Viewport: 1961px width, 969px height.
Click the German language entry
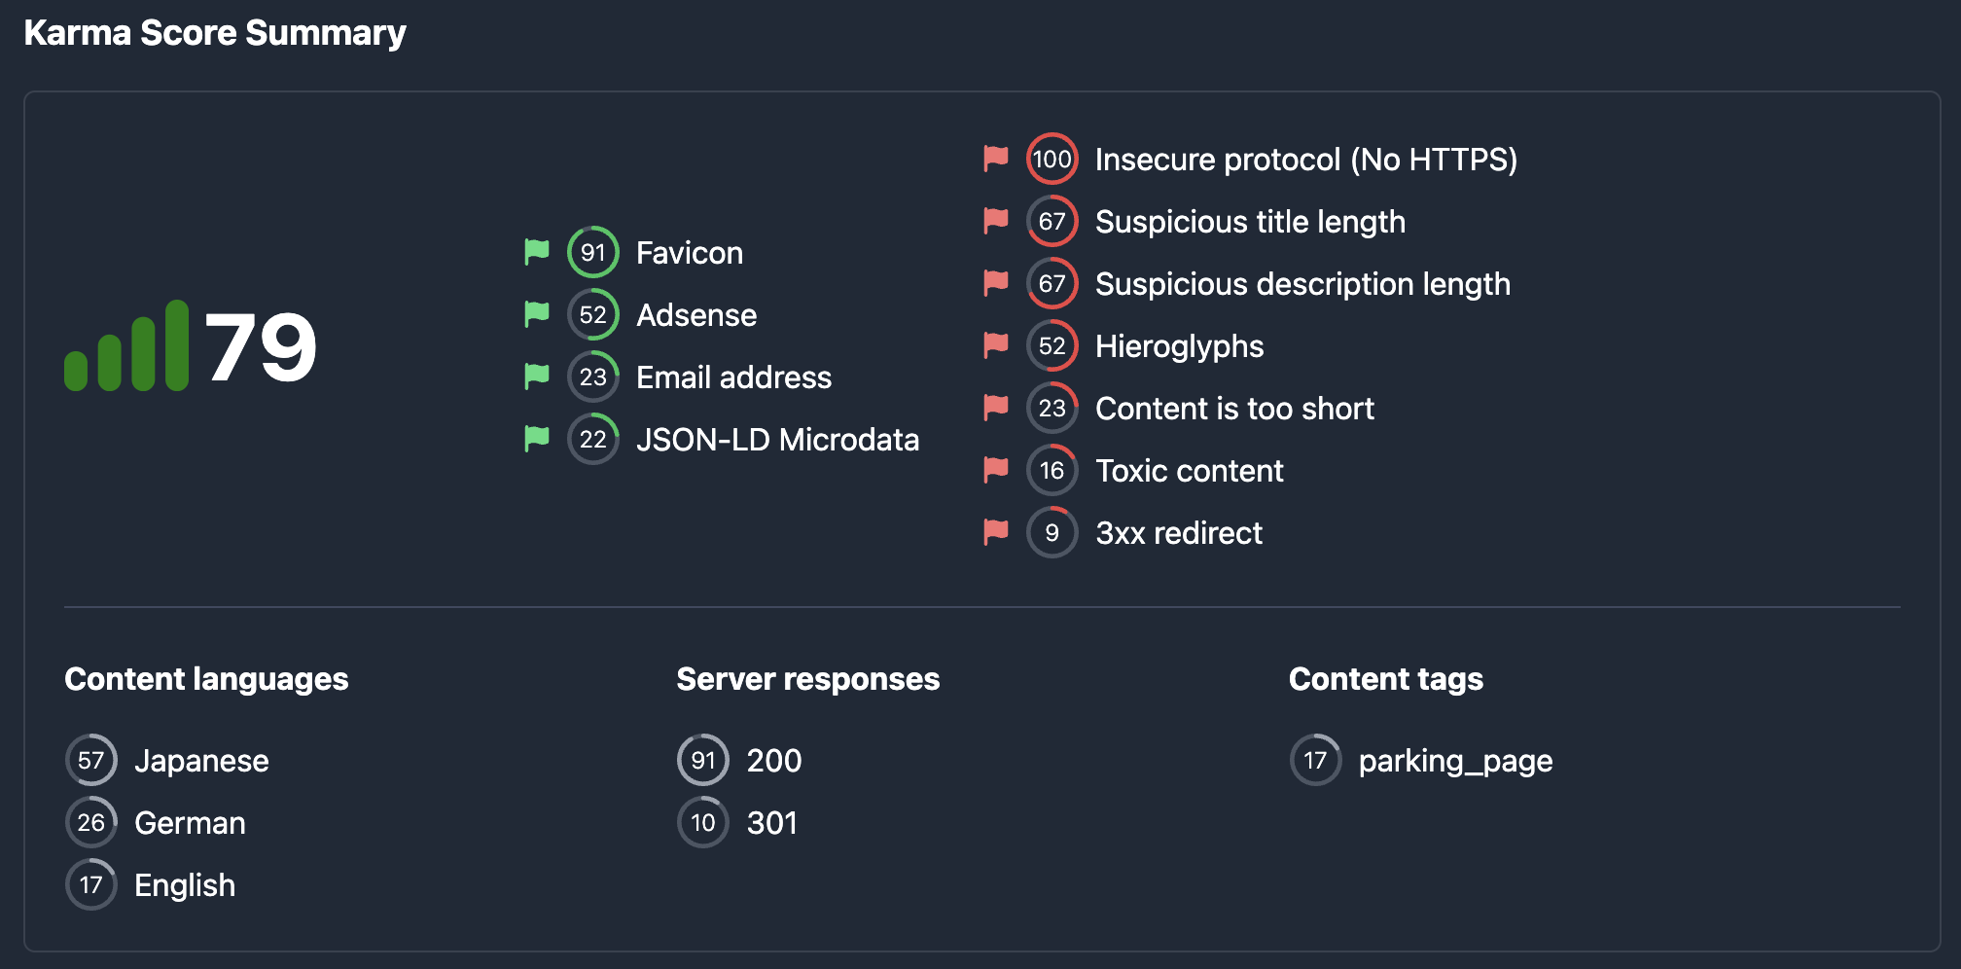coord(190,823)
